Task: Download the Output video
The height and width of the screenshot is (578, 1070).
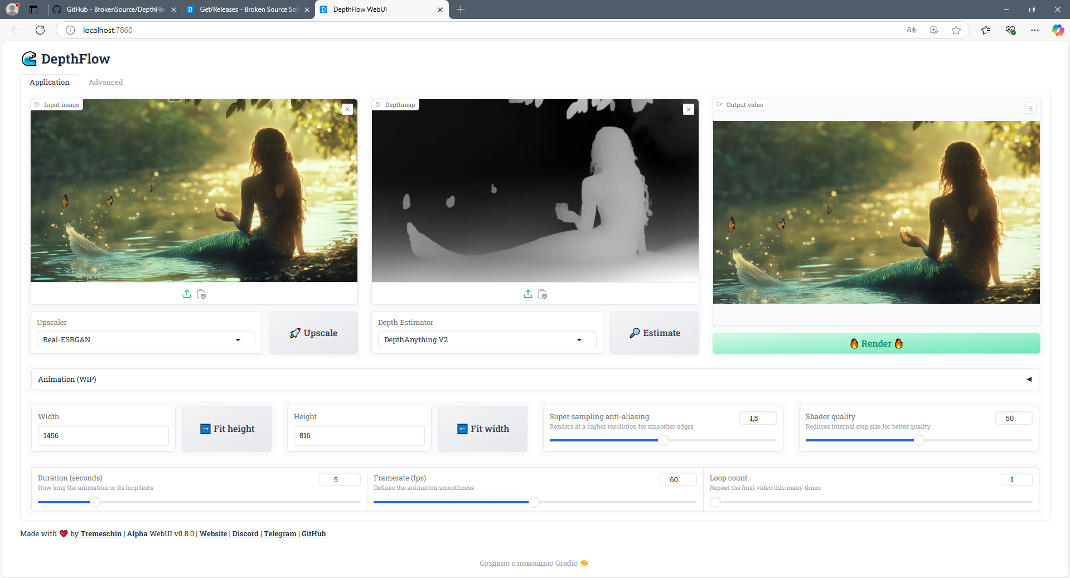Action: point(1031,108)
